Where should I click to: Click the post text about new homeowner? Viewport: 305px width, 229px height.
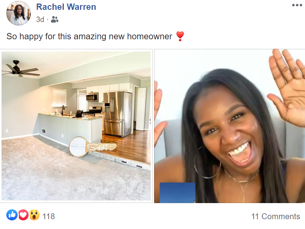point(89,37)
